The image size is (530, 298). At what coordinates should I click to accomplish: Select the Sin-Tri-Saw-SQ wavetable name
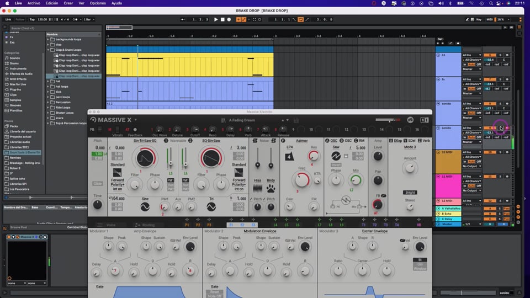click(x=145, y=141)
